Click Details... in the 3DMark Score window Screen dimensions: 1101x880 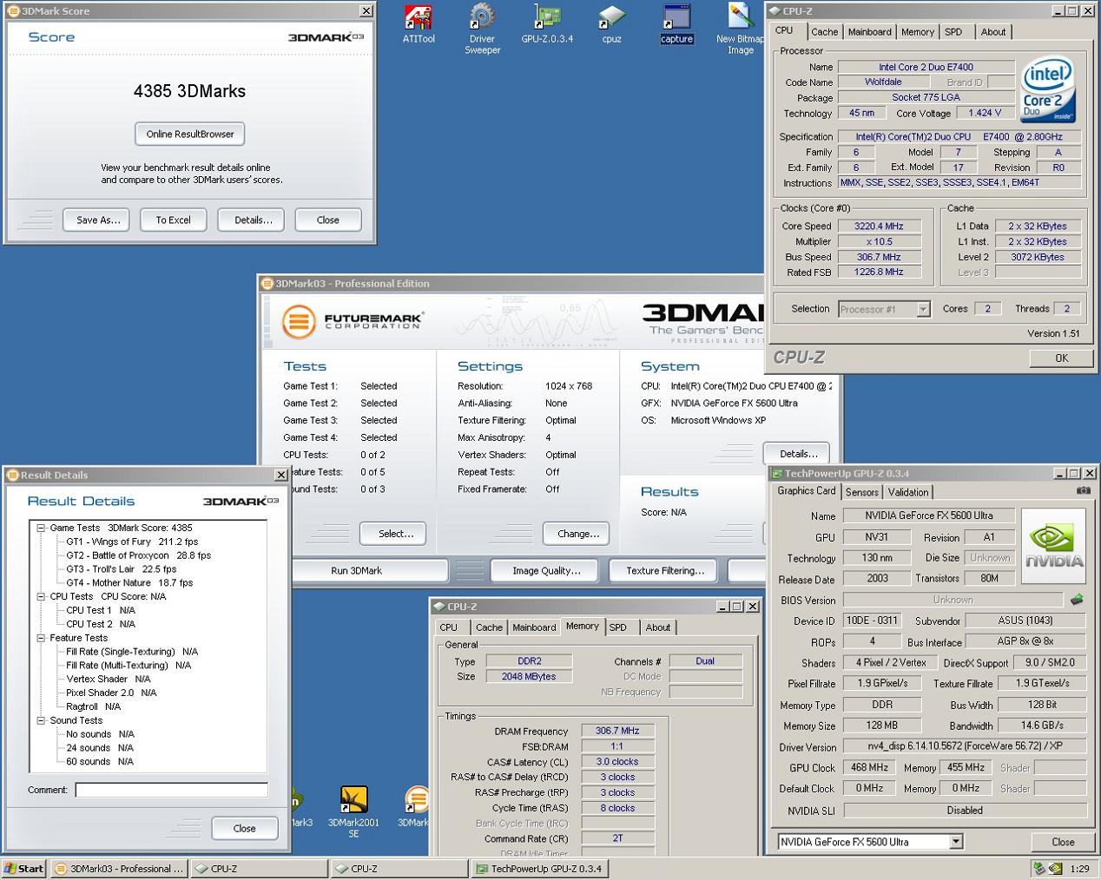coord(253,220)
